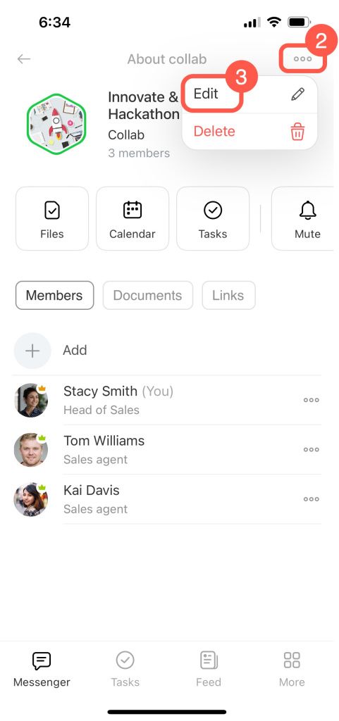Open the collab Tasks tile
Image resolution: width=339 pixels, height=721 pixels.
(213, 218)
